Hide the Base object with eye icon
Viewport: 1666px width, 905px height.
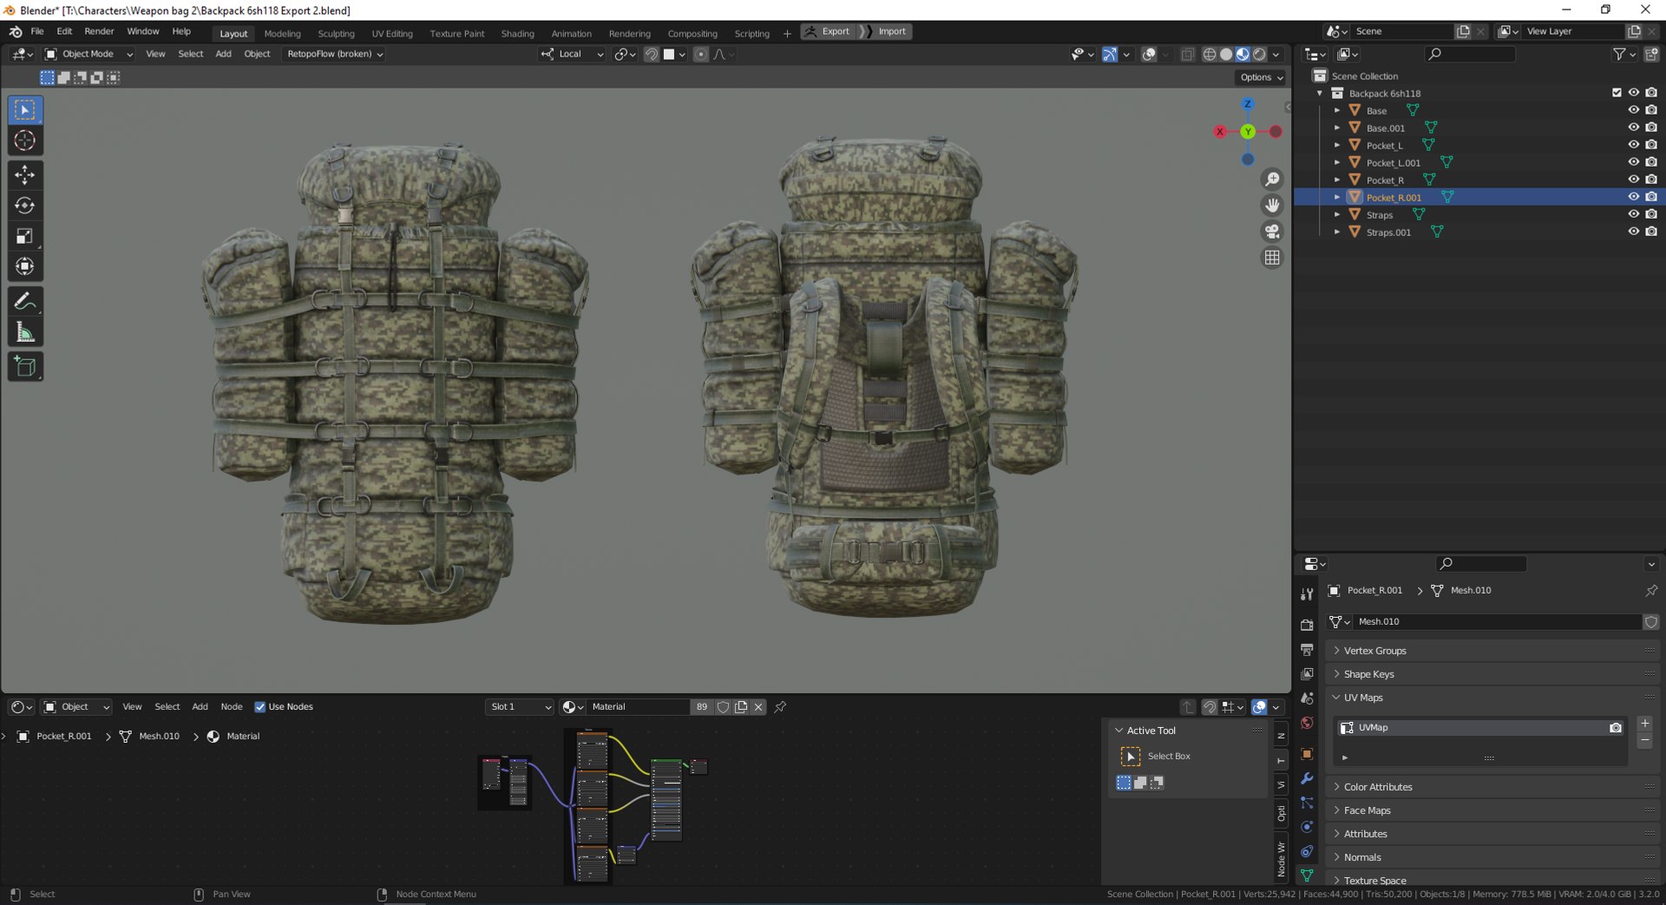pyautogui.click(x=1633, y=110)
